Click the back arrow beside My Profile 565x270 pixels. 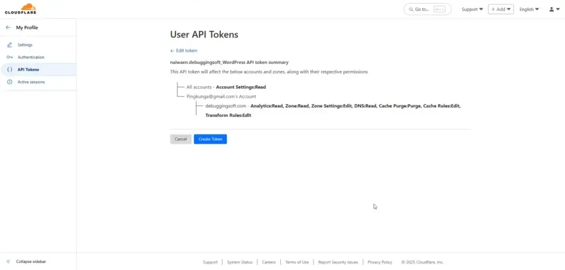8,28
